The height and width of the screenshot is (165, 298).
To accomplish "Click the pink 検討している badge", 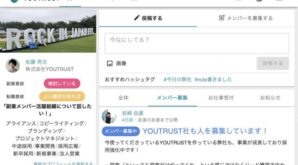I will click(x=62, y=84).
